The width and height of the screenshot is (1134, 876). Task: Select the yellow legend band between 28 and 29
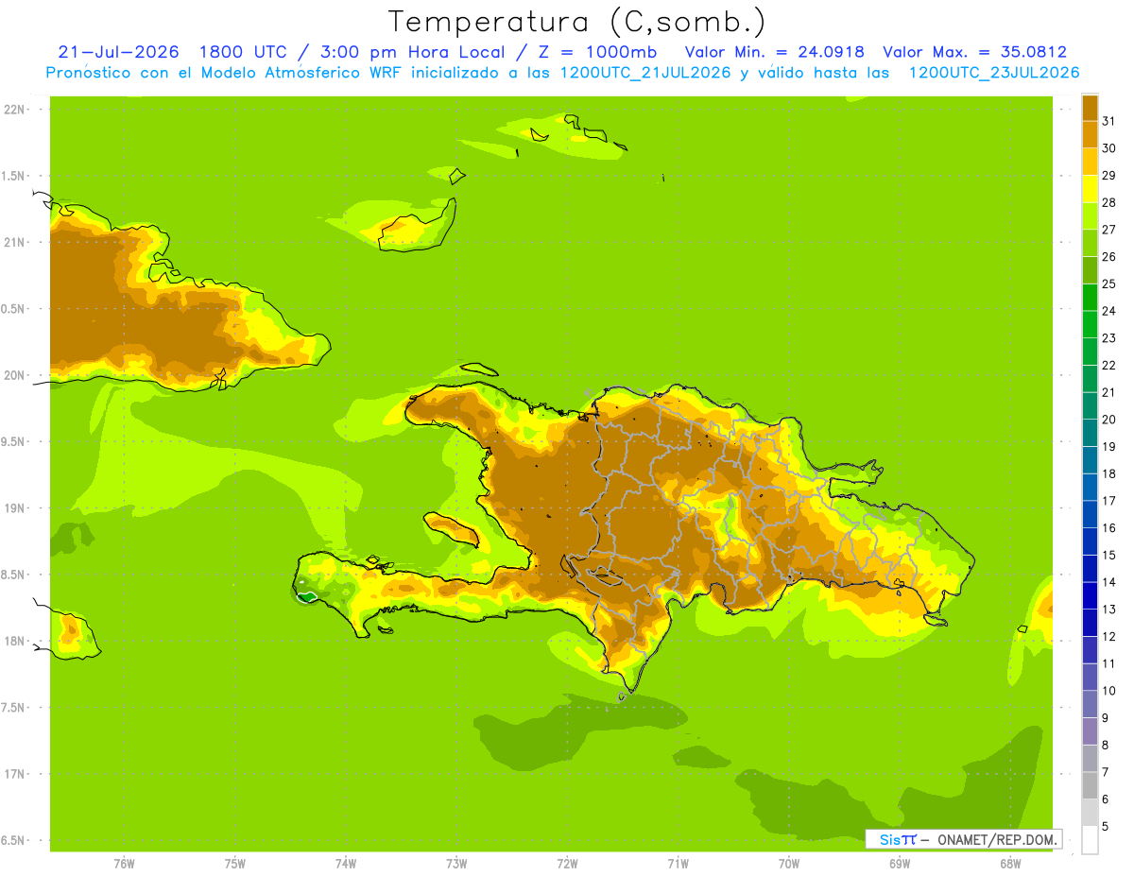pyautogui.click(x=1090, y=189)
